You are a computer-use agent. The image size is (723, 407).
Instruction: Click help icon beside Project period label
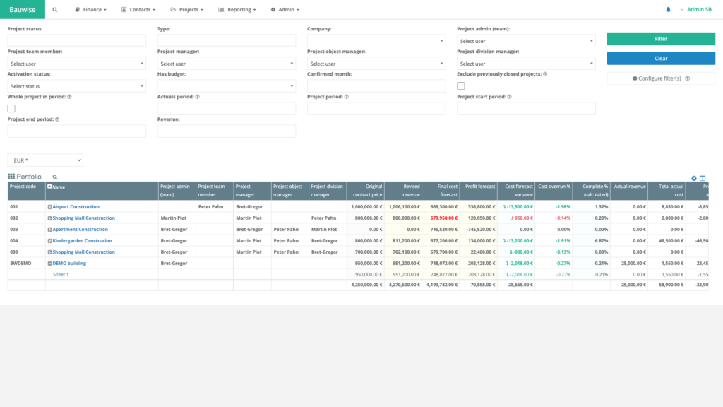coord(347,97)
